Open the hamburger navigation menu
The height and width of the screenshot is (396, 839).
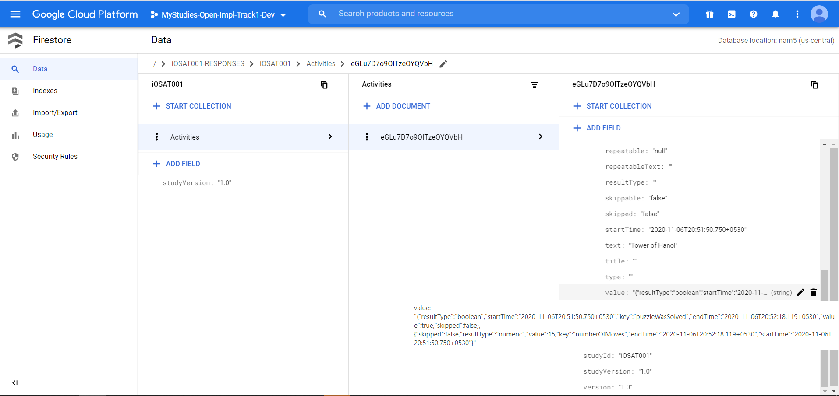tap(15, 14)
